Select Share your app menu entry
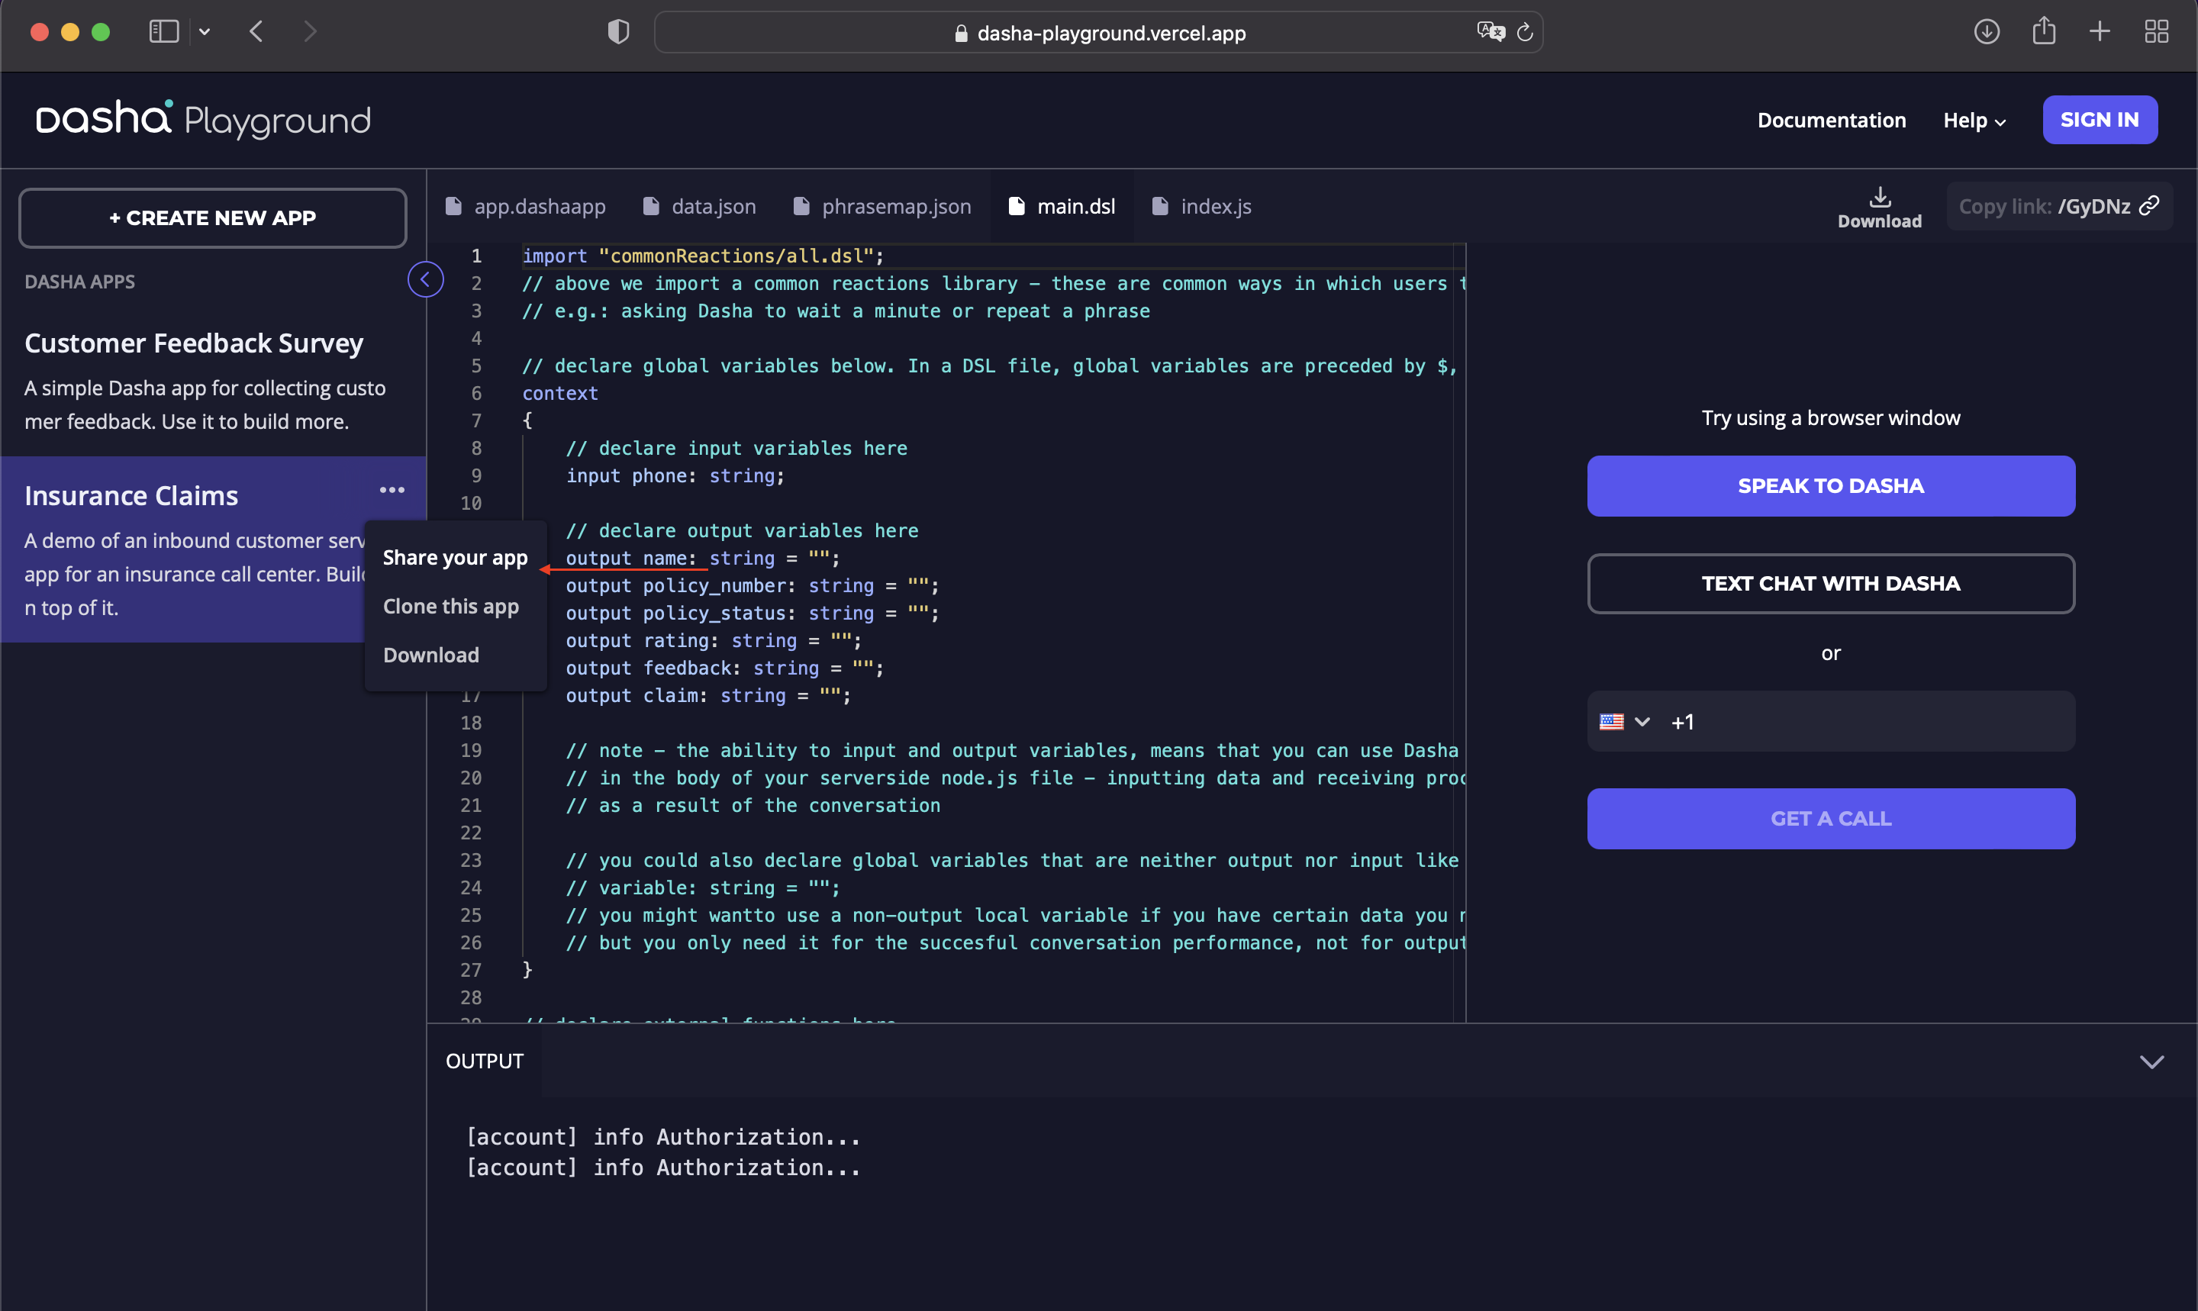Screen dimensions: 2198x1311 [x=455, y=557]
